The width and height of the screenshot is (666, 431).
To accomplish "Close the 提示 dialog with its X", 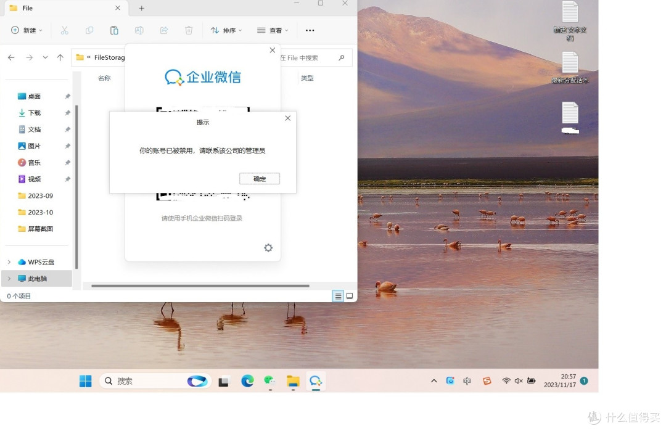I will pos(288,118).
